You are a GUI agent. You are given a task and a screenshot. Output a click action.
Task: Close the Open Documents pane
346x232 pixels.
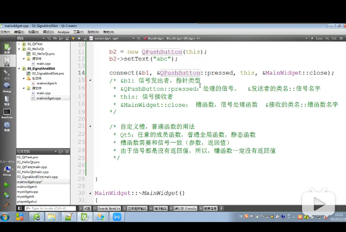click(67, 152)
